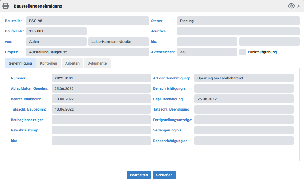Click the Aktenzeichen field showing 333
The height and width of the screenshot is (182, 304).
tap(207, 52)
